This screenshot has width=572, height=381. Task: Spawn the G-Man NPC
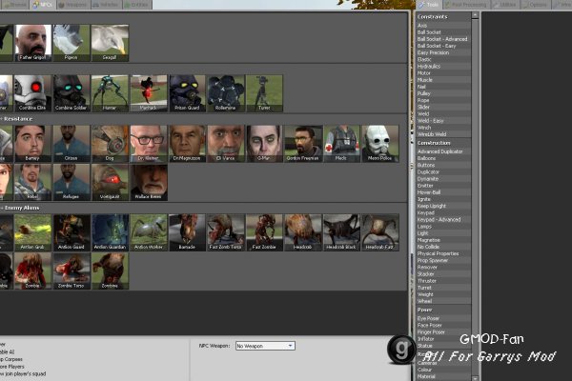click(264, 144)
